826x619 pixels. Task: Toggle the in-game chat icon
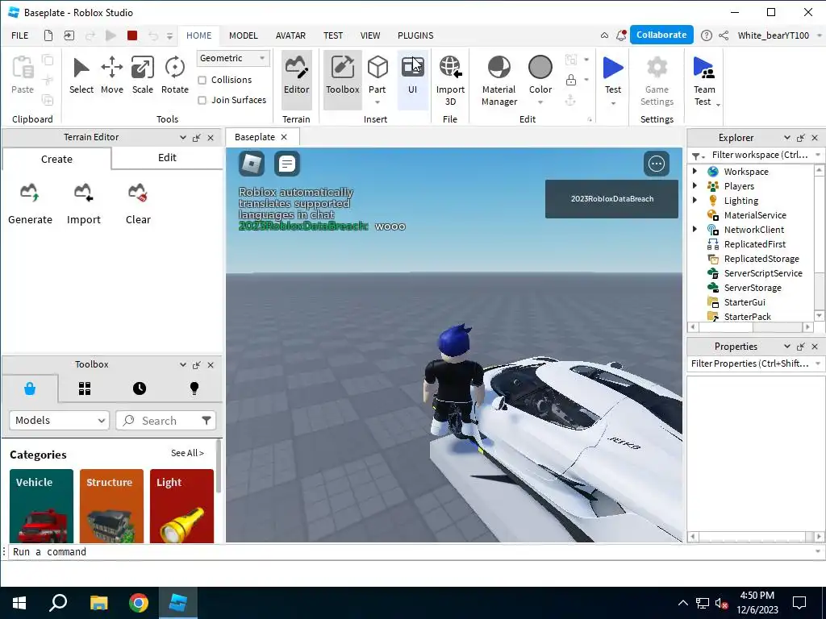pos(287,164)
